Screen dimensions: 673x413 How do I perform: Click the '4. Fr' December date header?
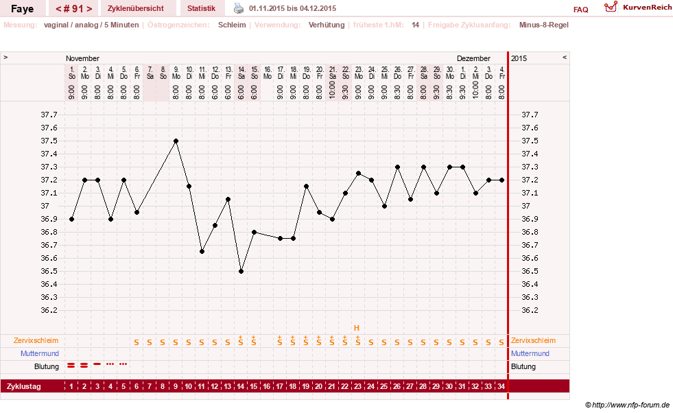pyautogui.click(x=501, y=73)
